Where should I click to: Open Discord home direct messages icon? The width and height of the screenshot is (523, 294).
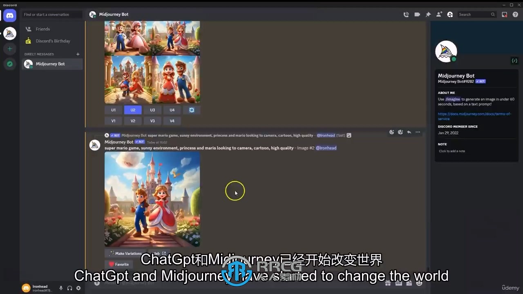coord(10,16)
